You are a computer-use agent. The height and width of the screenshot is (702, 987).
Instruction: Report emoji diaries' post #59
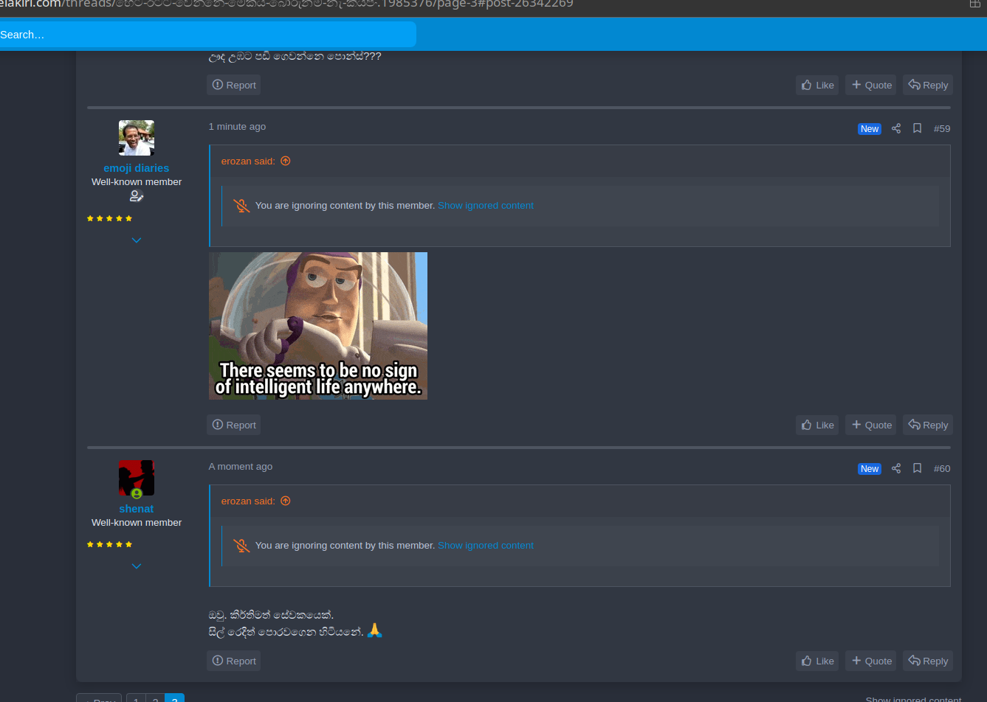tap(234, 425)
